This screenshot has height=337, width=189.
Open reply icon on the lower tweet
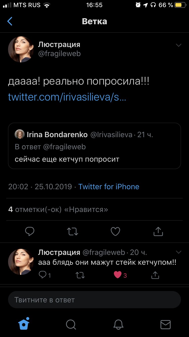click(x=42, y=275)
